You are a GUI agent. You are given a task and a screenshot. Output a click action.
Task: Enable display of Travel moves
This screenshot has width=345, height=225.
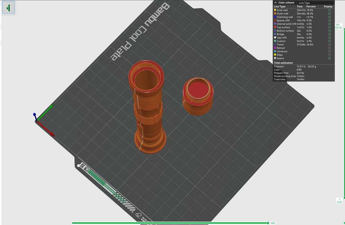point(329,45)
